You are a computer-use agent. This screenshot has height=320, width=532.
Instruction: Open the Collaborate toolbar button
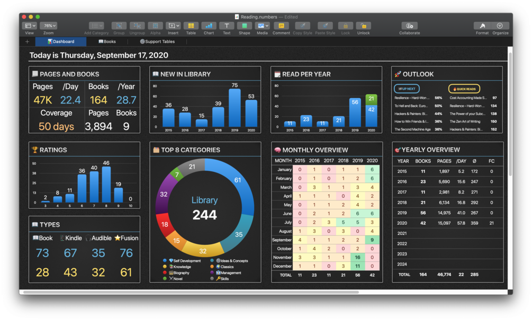410,26
